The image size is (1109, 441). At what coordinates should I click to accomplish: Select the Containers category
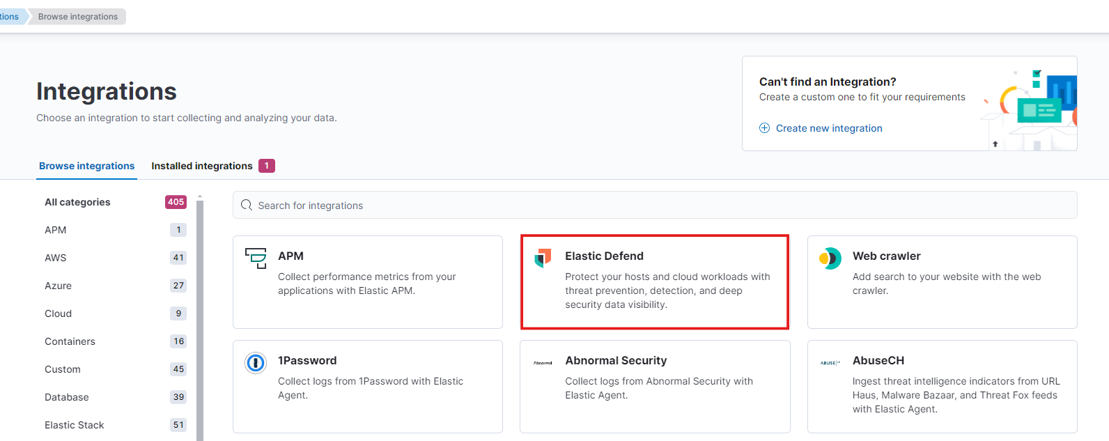[115, 341]
